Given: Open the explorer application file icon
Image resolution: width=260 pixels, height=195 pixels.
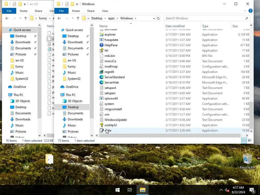Looking at the screenshot, I should [102, 35].
